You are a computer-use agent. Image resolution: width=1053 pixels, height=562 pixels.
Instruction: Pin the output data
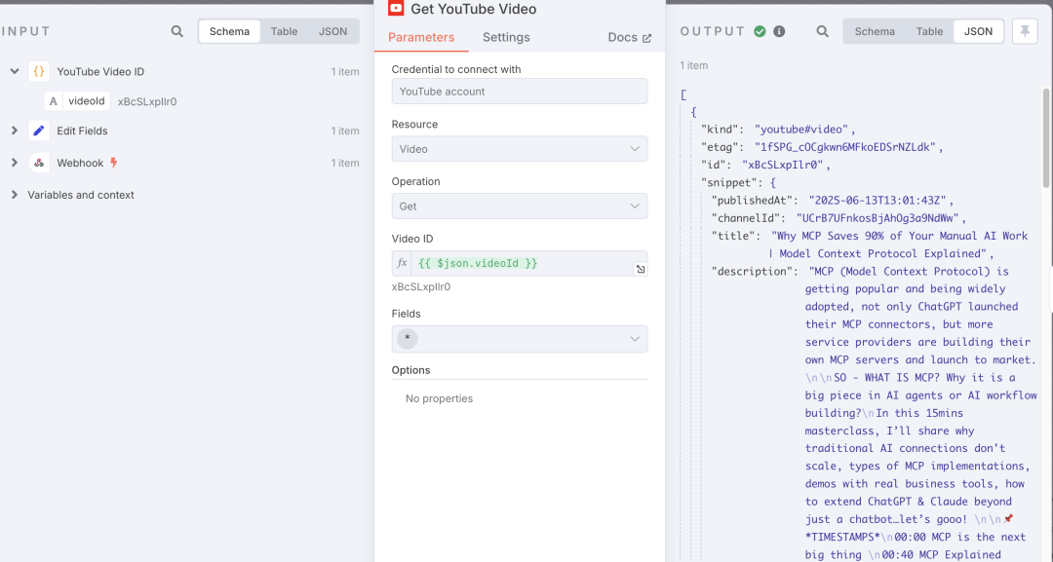pyautogui.click(x=1025, y=31)
